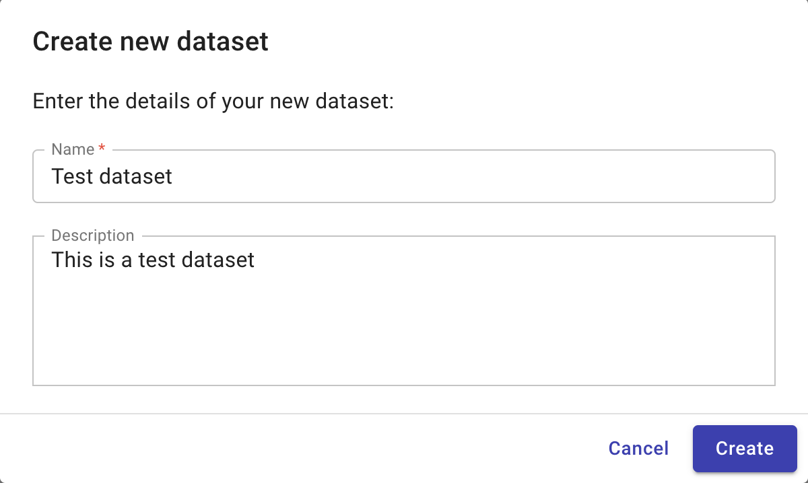Click the 'Create new dataset' dialog title
This screenshot has width=808, height=483.
[x=149, y=41]
